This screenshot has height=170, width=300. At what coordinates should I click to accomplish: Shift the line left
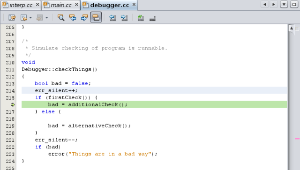[112, 18]
